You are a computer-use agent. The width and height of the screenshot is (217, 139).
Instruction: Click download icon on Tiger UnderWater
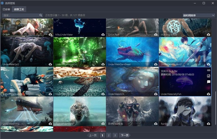[x=103, y=124]
